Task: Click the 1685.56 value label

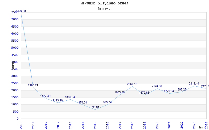Action: (x=120, y=92)
